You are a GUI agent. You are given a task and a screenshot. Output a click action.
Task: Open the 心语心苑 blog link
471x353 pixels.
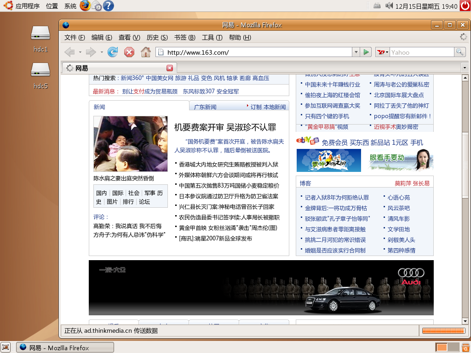(399, 198)
